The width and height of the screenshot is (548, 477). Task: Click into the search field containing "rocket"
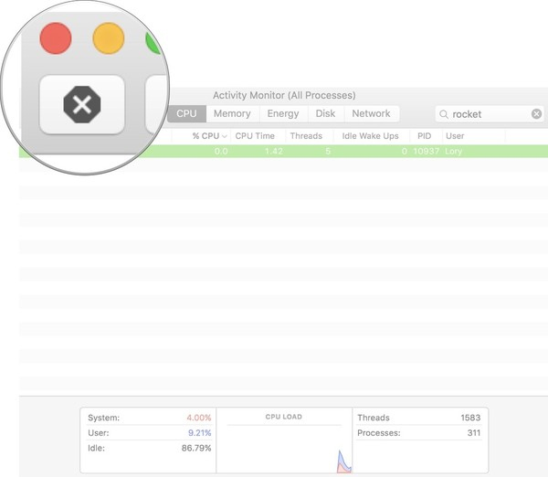489,114
